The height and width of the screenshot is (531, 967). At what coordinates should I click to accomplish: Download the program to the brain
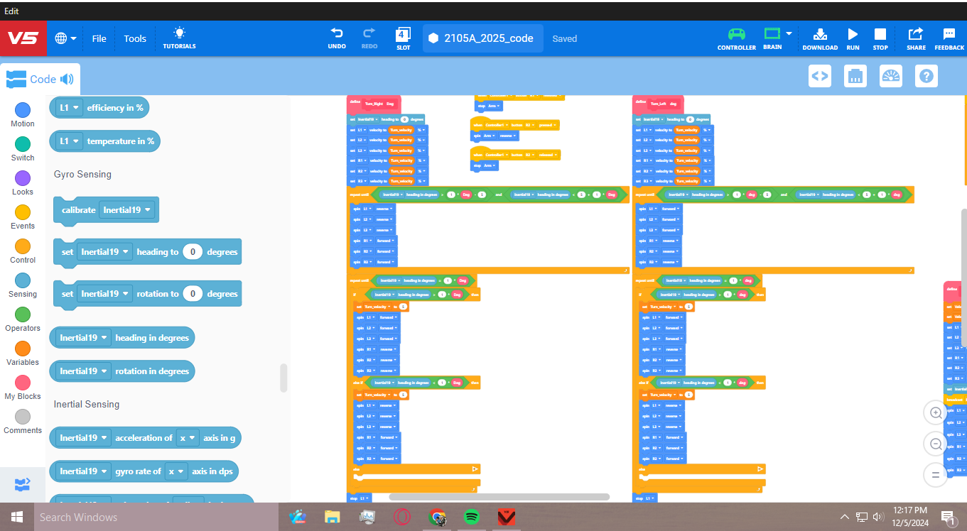820,38
